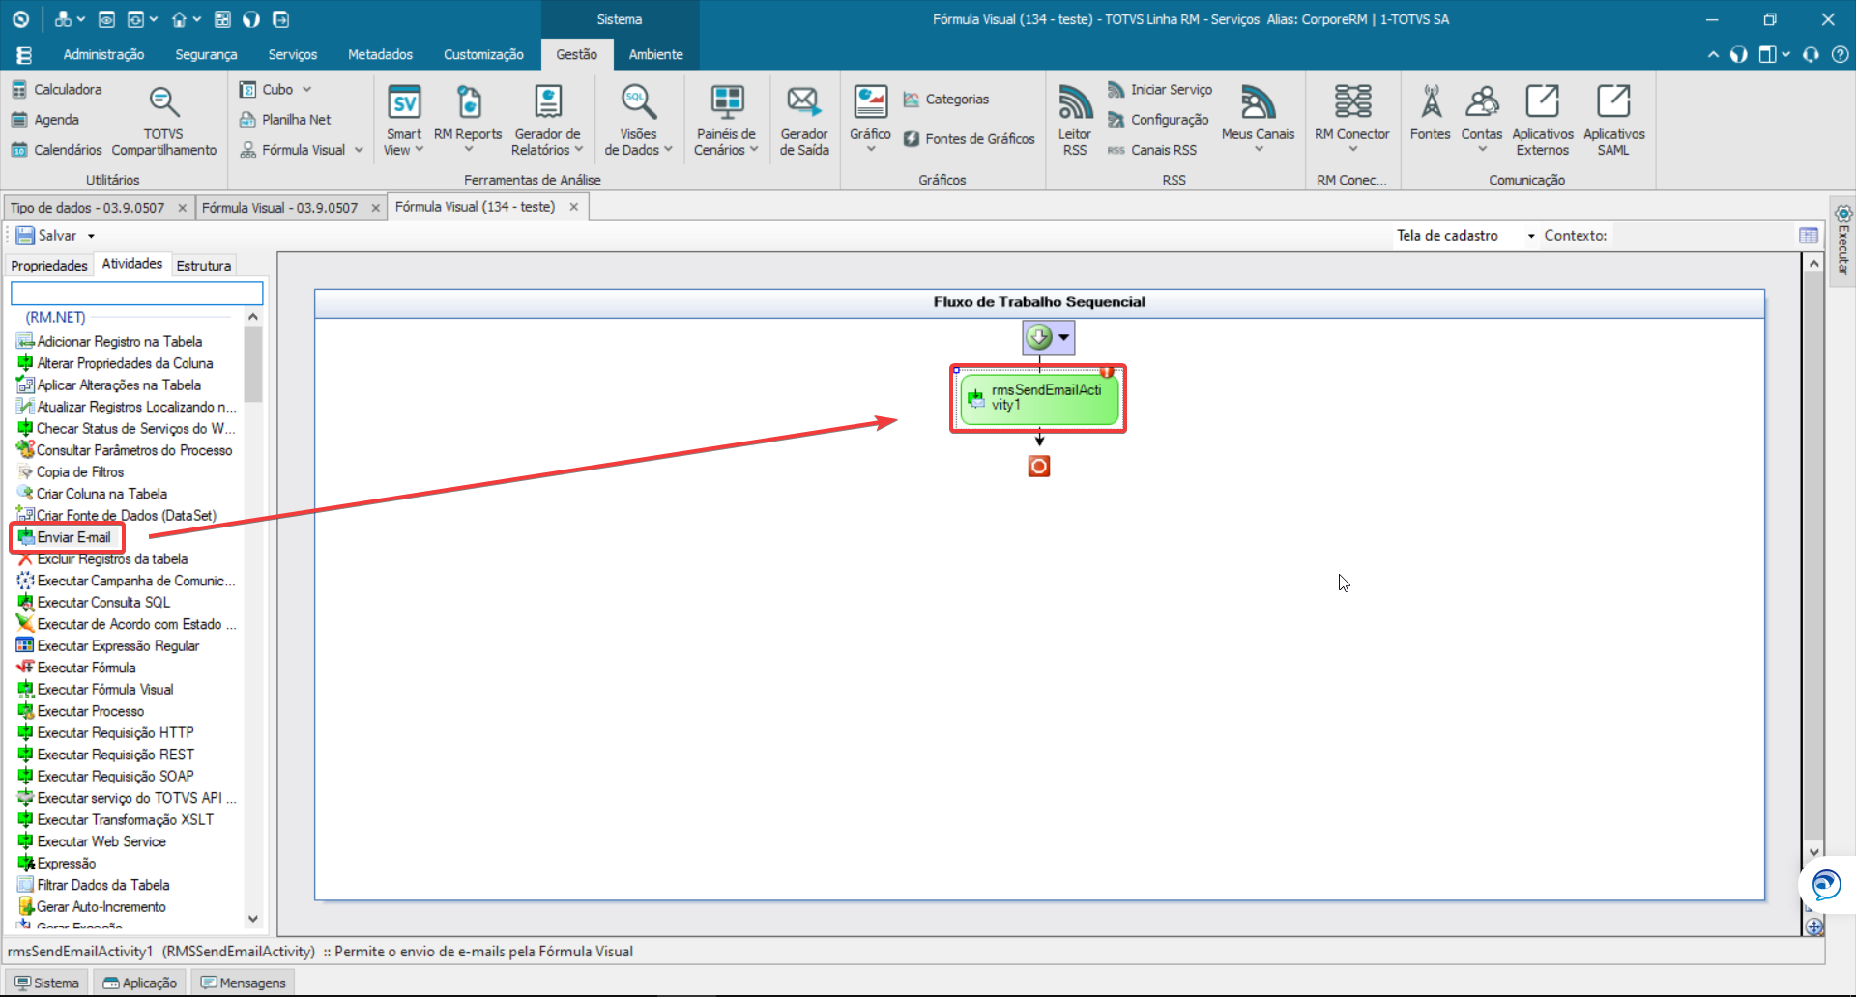Open RSS Configuração
The width and height of the screenshot is (1856, 997).
tap(1158, 120)
